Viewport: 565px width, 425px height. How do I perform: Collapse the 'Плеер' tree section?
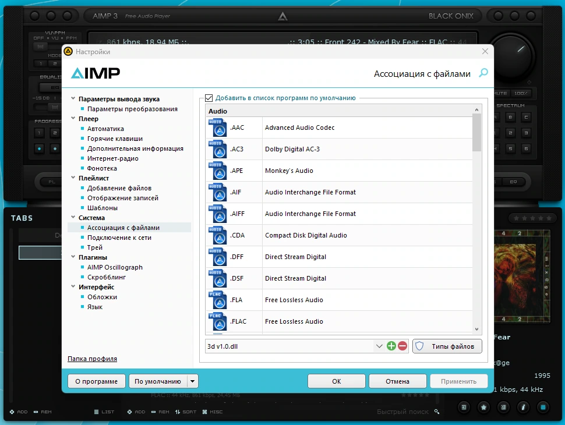[x=73, y=118]
